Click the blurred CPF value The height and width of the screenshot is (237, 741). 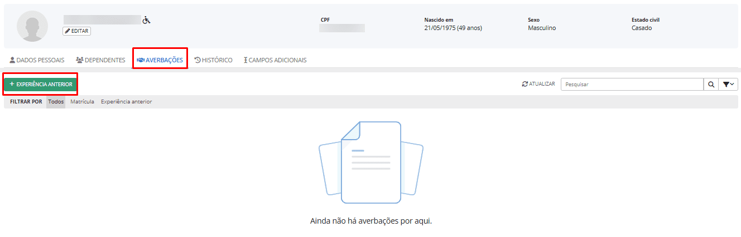(341, 28)
